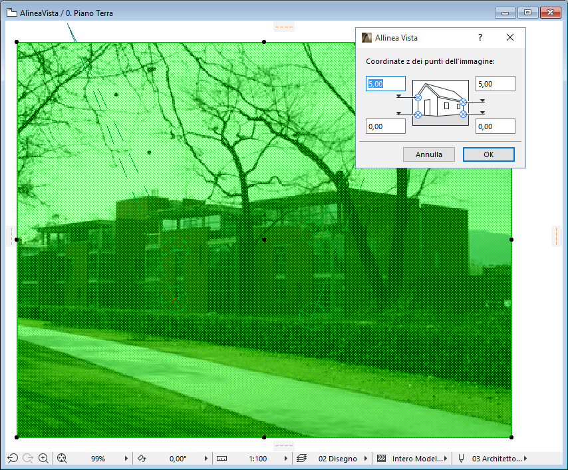
Task: Click the layer combination stack icon
Action: click(x=301, y=459)
